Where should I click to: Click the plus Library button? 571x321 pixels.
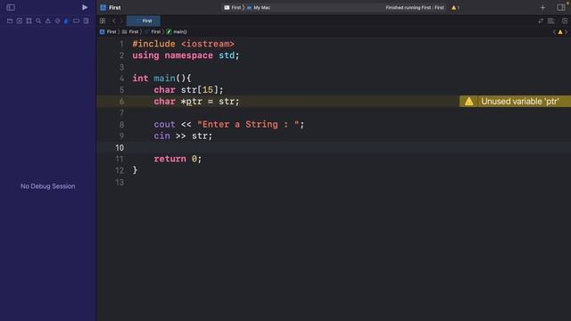(x=542, y=7)
